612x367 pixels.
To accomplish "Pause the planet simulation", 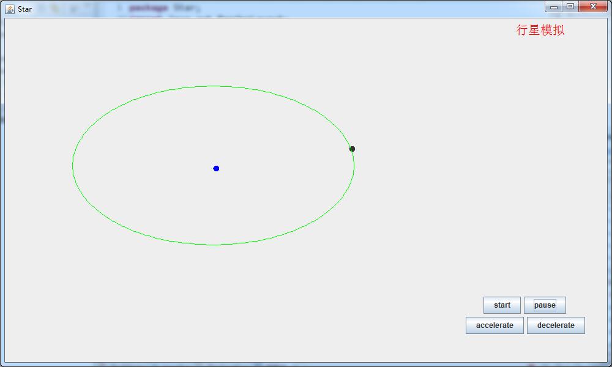I will [545, 305].
